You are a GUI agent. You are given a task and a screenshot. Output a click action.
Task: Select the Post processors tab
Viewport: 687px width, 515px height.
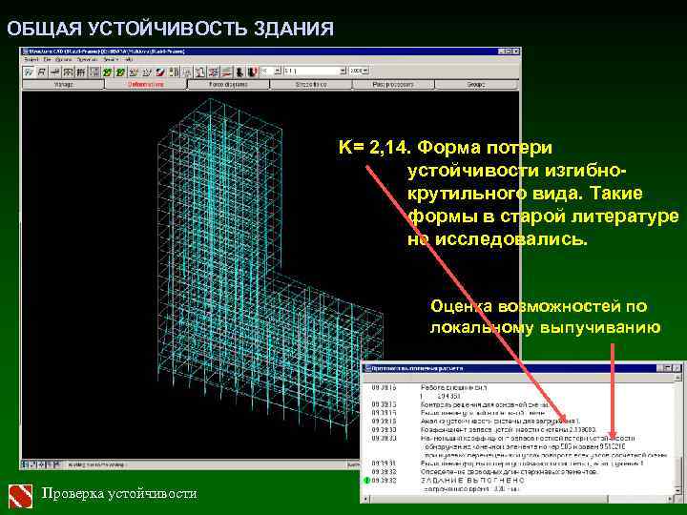[x=393, y=84]
